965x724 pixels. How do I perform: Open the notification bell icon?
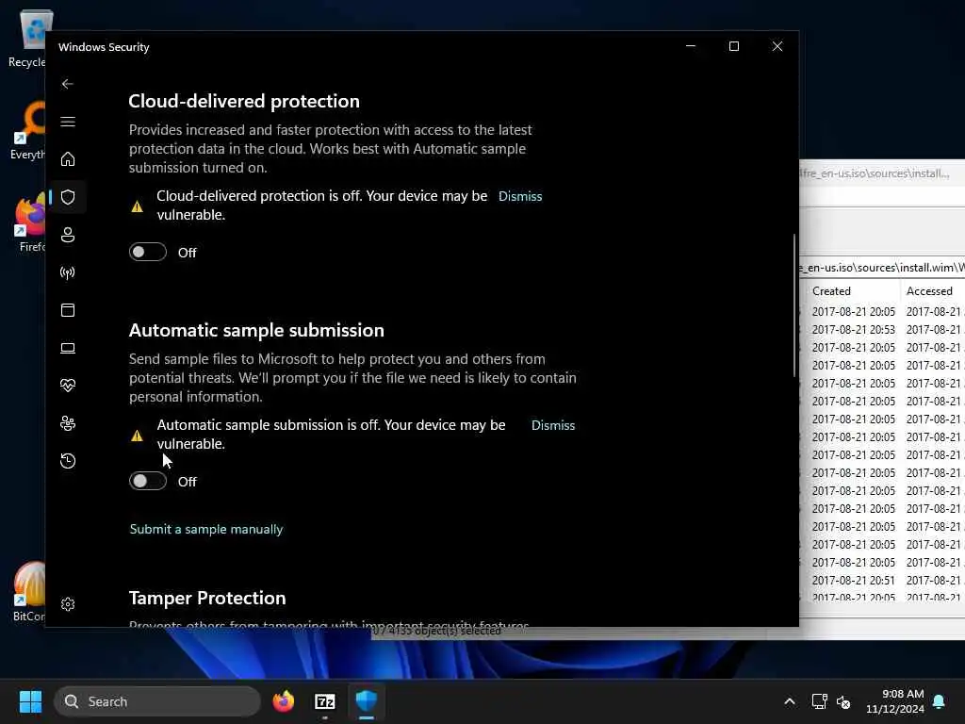pyautogui.click(x=940, y=701)
